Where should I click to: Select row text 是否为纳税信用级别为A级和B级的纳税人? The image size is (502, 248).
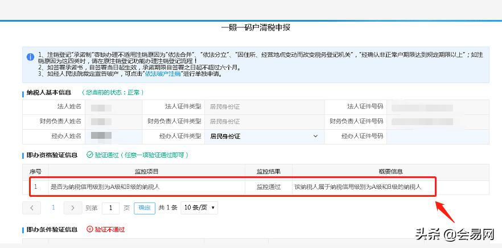(105, 187)
